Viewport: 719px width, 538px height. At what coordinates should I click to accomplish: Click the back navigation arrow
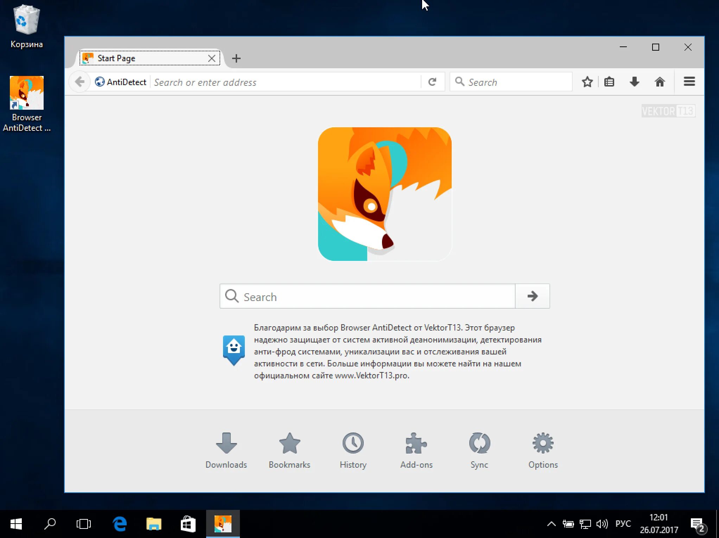pos(80,82)
